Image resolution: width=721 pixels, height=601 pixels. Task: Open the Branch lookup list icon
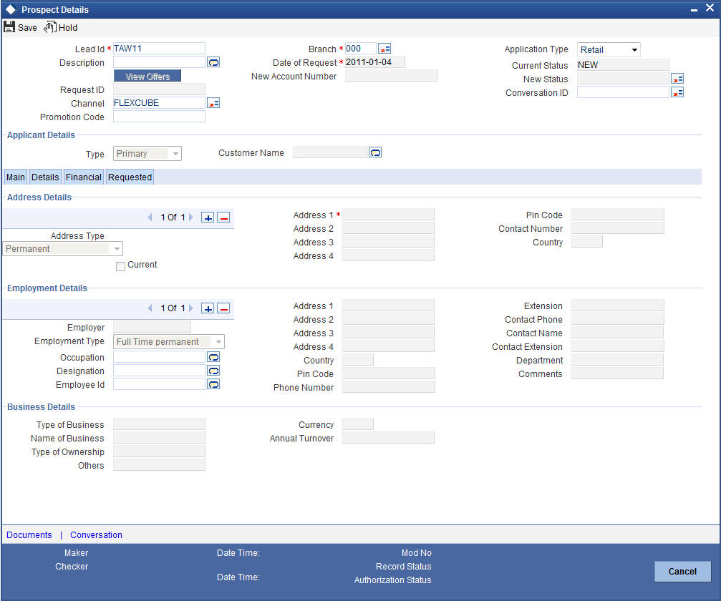384,49
